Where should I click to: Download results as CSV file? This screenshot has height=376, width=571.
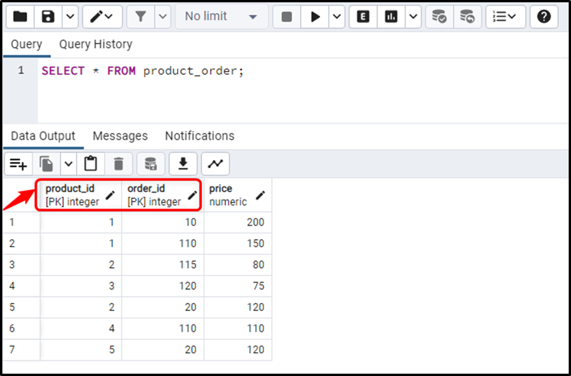tap(183, 164)
